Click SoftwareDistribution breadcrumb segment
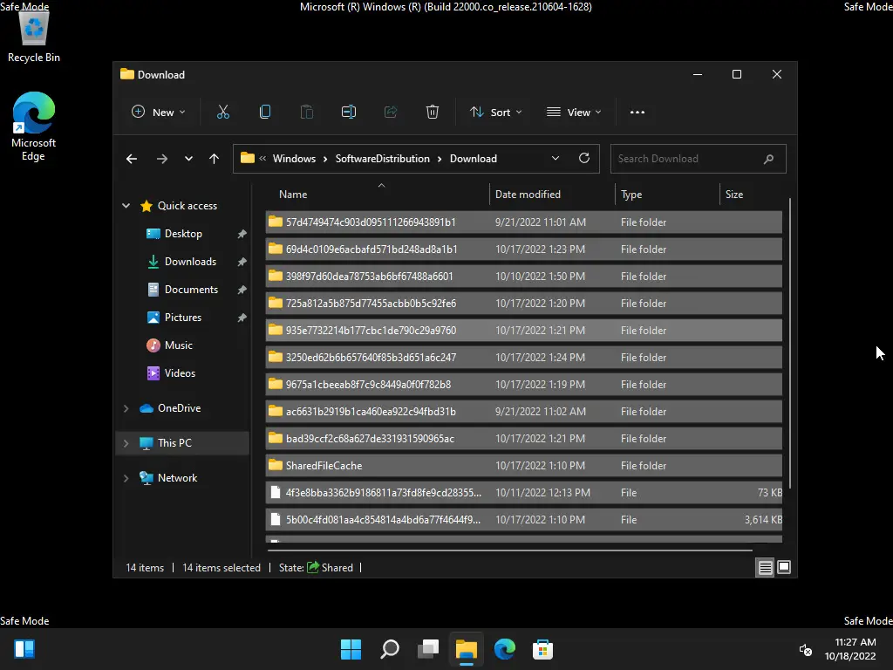Viewport: 893px width, 670px height. 382,159
